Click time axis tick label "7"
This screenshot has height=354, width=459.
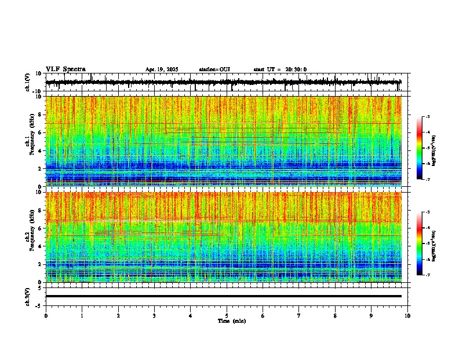[299, 316]
